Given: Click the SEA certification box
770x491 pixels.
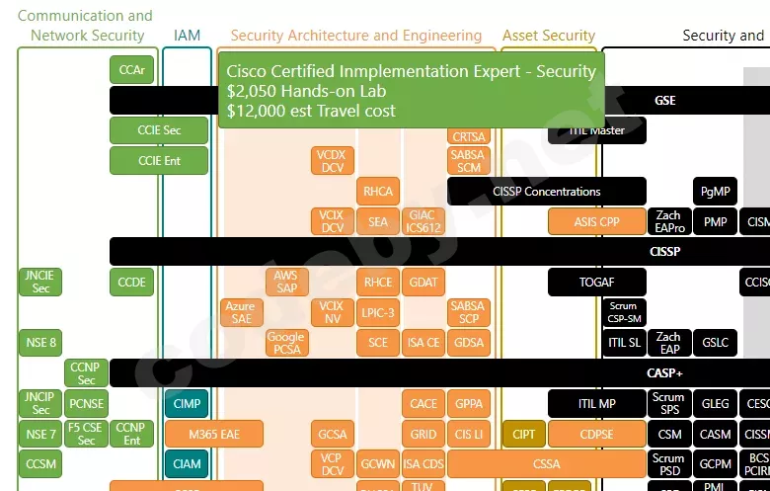Looking at the screenshot, I should click(x=378, y=221).
